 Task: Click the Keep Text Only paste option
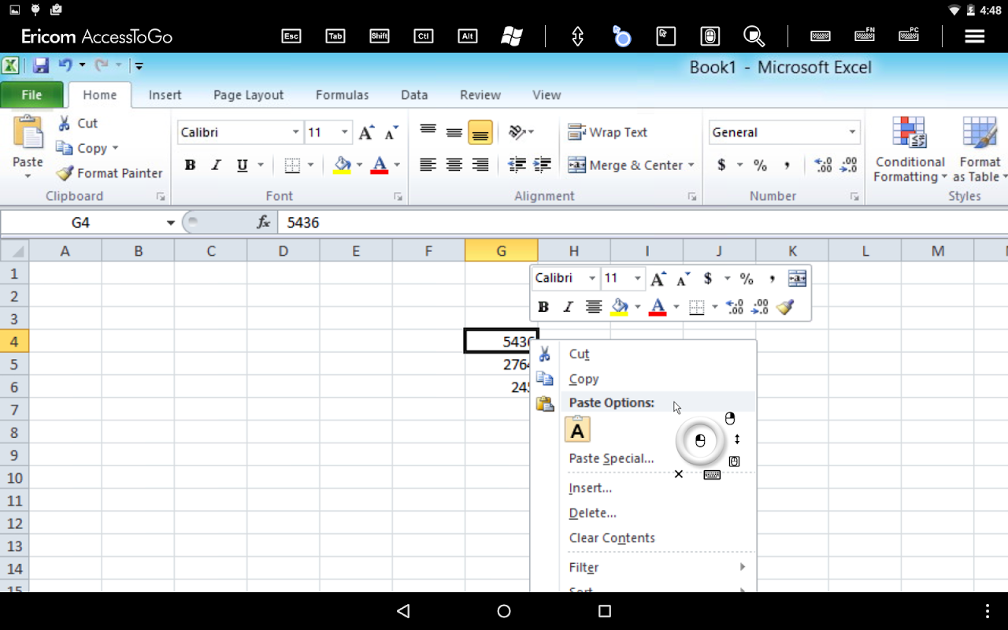point(578,430)
